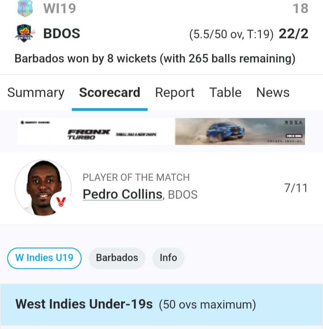Image resolution: width=323 pixels, height=329 pixels.
Task: Go to the Table tab
Action: (225, 93)
